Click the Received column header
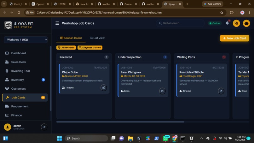The height and width of the screenshot is (143, 254). (84, 57)
